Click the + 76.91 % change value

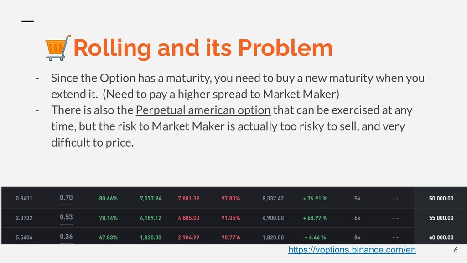point(315,199)
